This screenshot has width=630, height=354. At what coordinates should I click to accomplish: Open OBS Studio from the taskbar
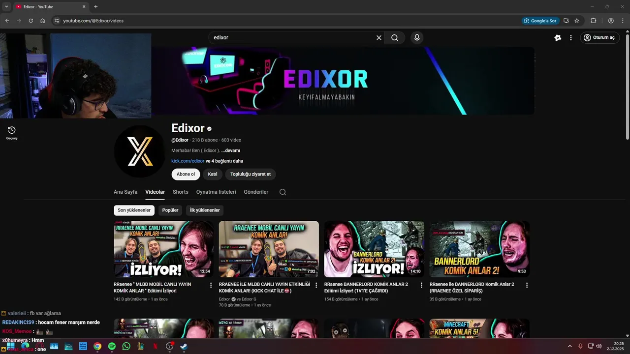tap(169, 346)
